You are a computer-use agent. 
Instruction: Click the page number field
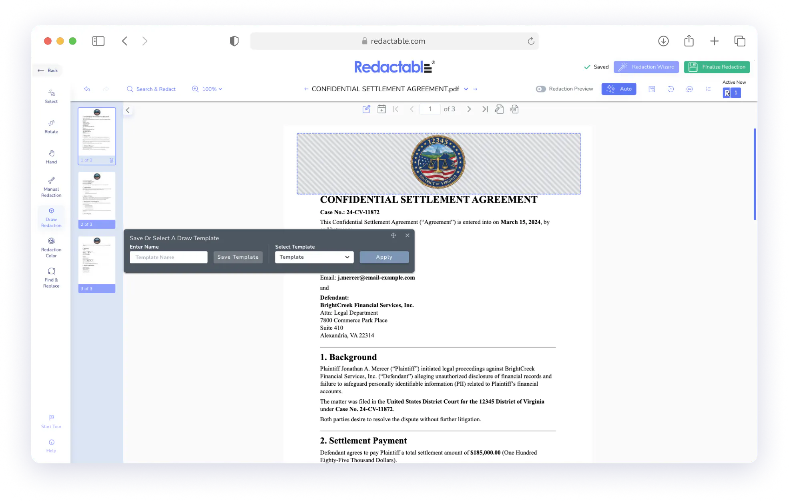430,109
